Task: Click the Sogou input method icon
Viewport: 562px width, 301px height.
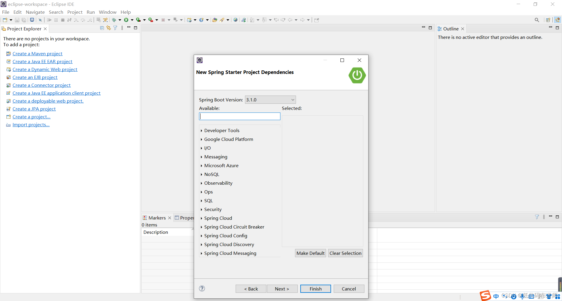Action: [x=485, y=295]
